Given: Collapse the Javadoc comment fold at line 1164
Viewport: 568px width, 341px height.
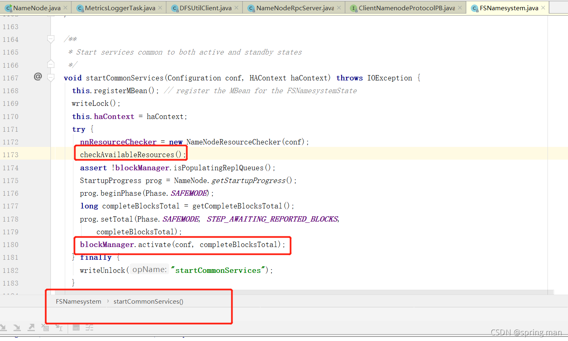Looking at the screenshot, I should 51,39.
